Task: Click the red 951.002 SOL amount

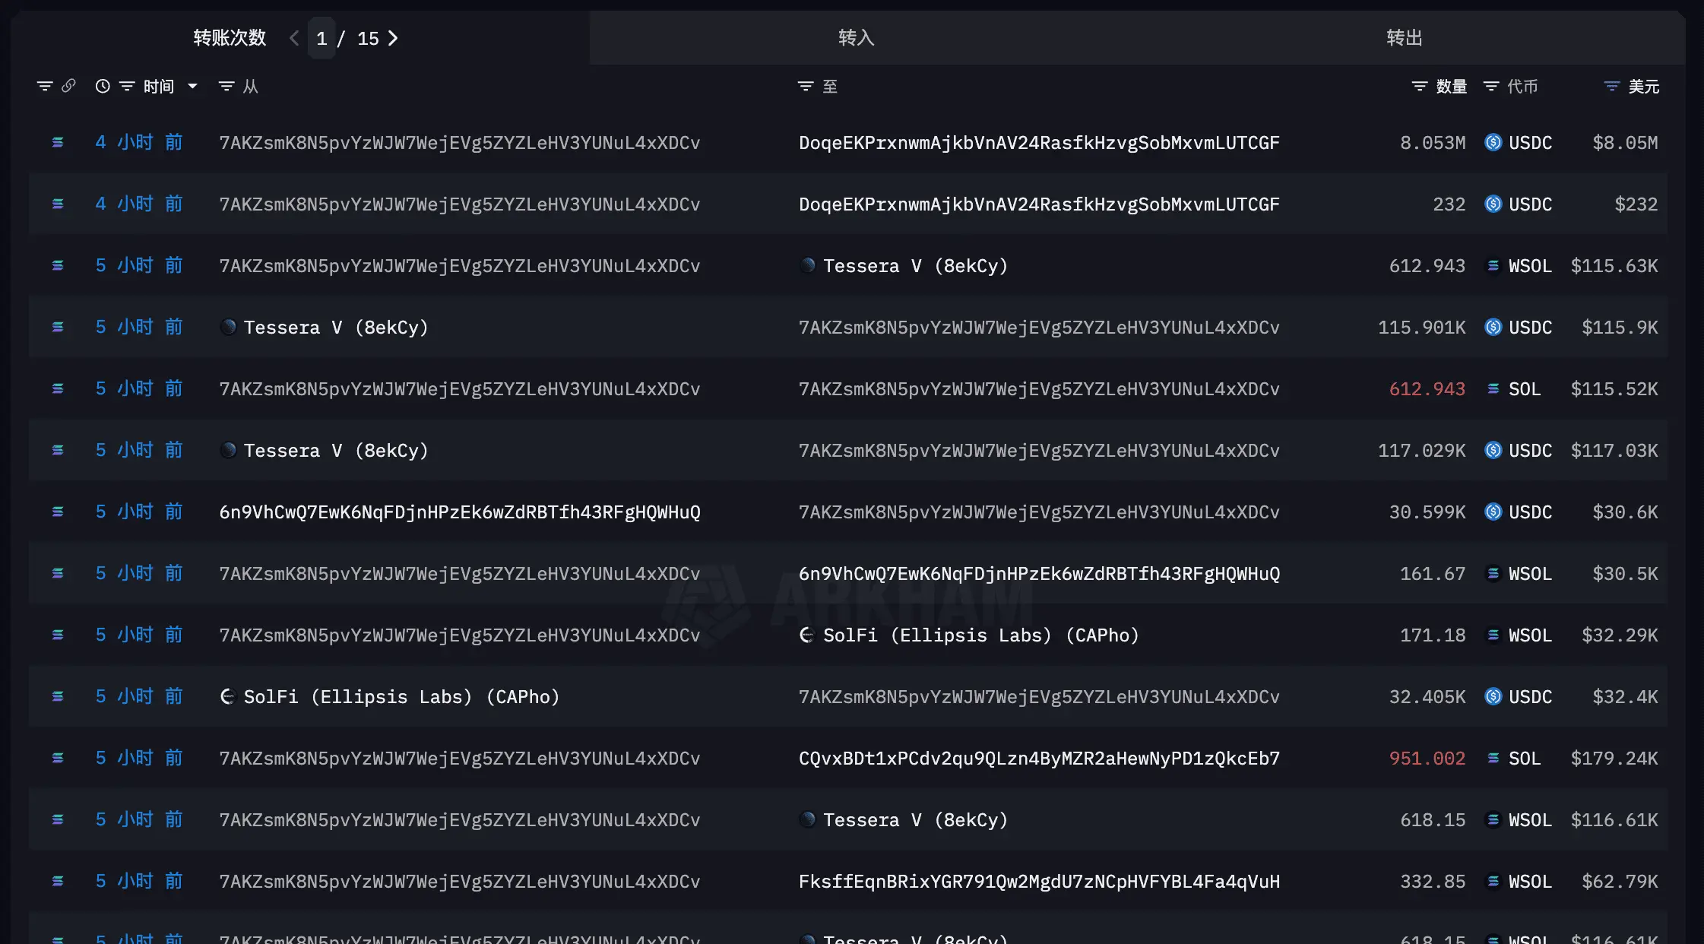Action: click(1427, 759)
